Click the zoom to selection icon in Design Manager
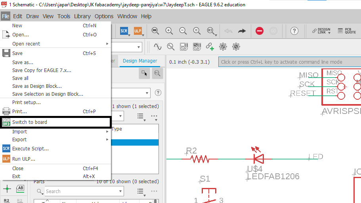 point(157,73)
